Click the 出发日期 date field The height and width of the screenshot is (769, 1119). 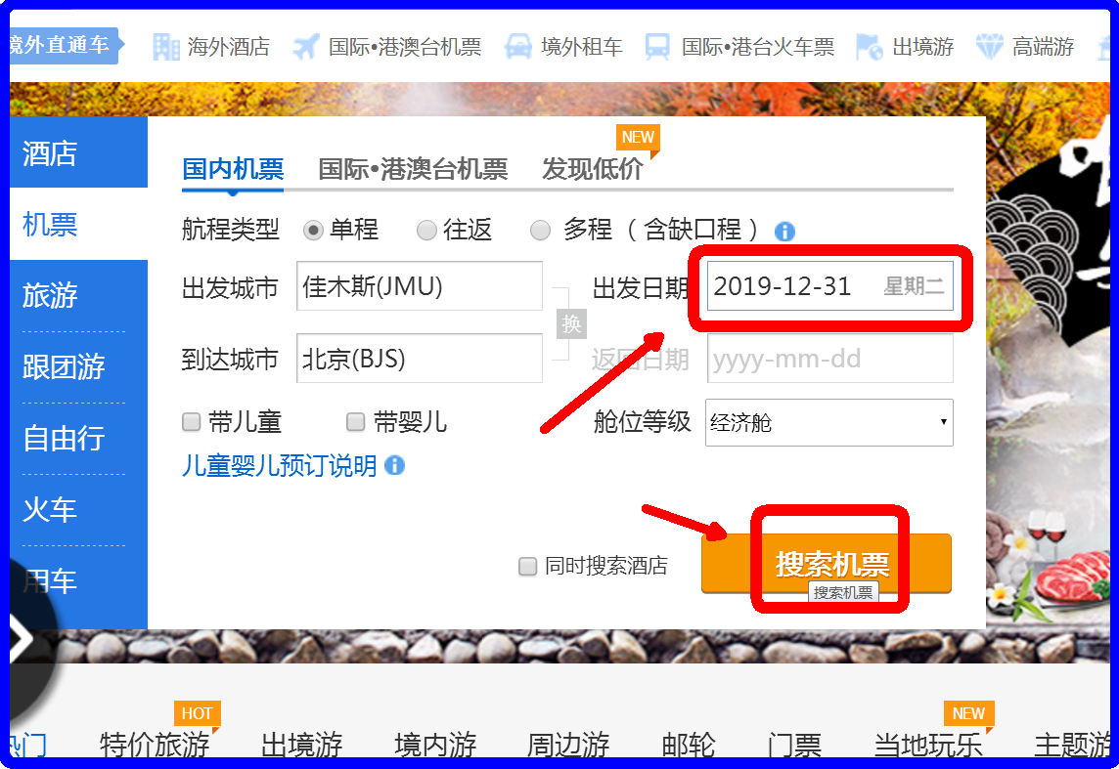[x=830, y=285]
